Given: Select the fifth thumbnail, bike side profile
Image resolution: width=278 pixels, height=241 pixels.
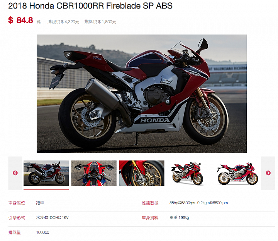Looking at the screenshot, I should [237, 173].
